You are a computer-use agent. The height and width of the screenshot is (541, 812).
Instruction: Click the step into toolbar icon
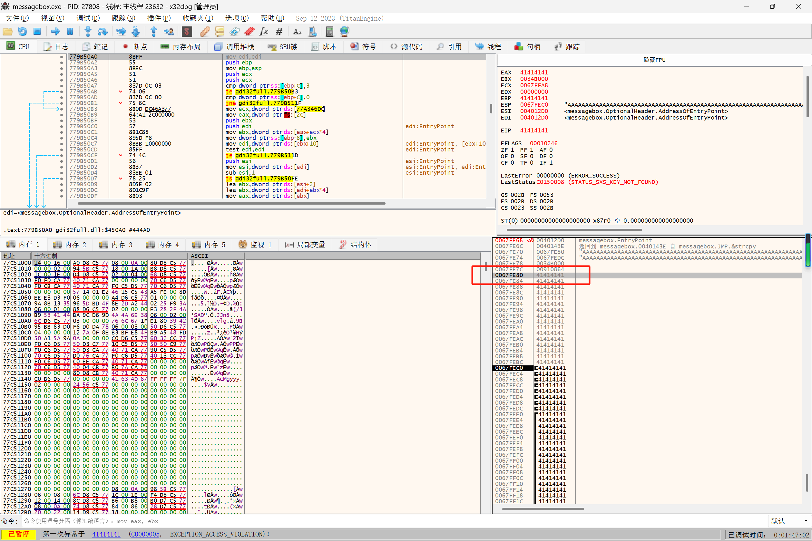point(88,32)
